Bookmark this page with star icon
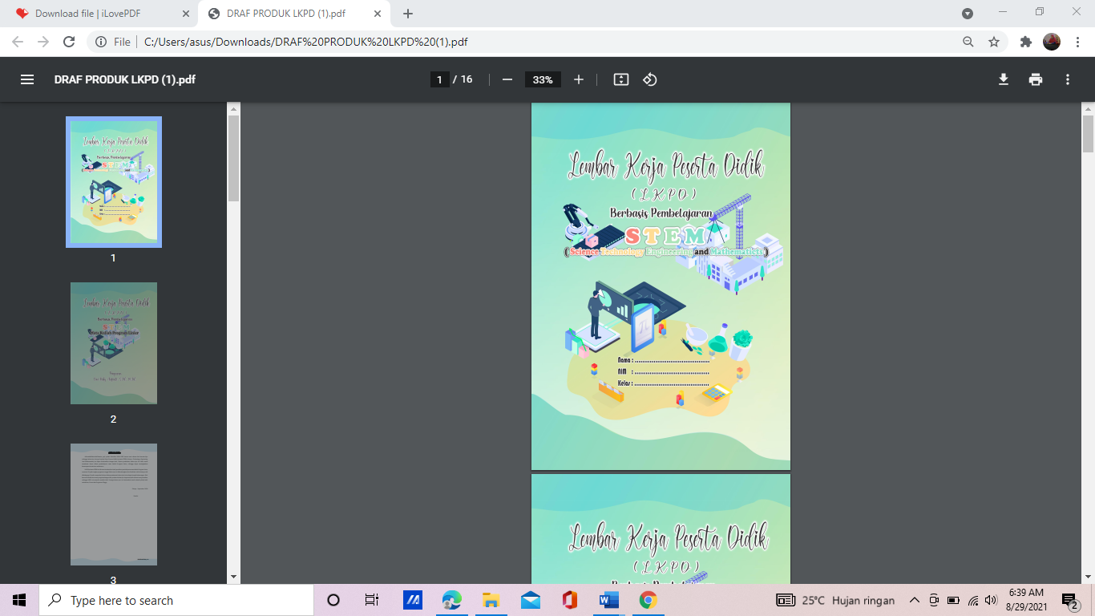This screenshot has height=616, width=1095. 994,42
